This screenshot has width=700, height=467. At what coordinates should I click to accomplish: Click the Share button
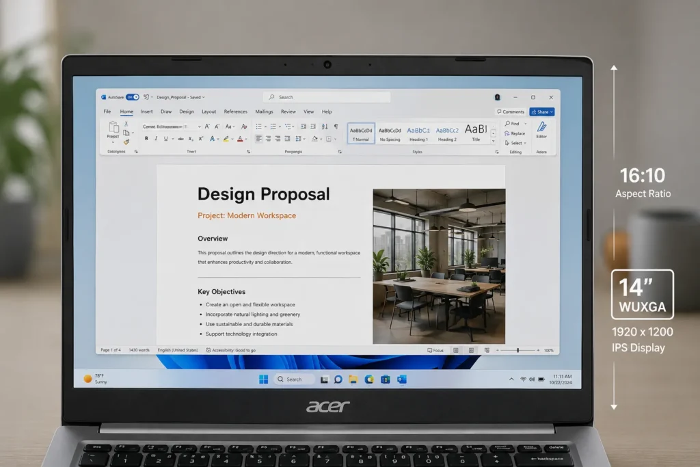(x=542, y=111)
